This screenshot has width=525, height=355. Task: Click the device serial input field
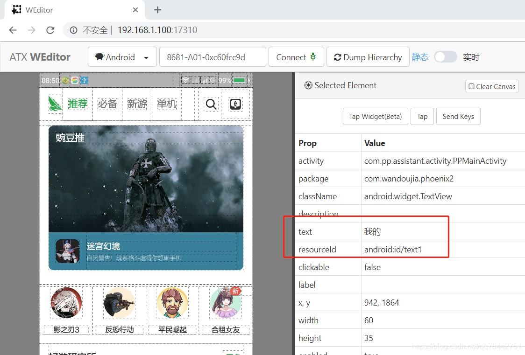[213, 57]
